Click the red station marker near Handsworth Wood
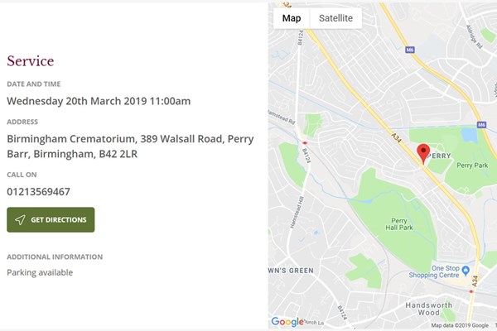497x331 pixels. [471, 291]
